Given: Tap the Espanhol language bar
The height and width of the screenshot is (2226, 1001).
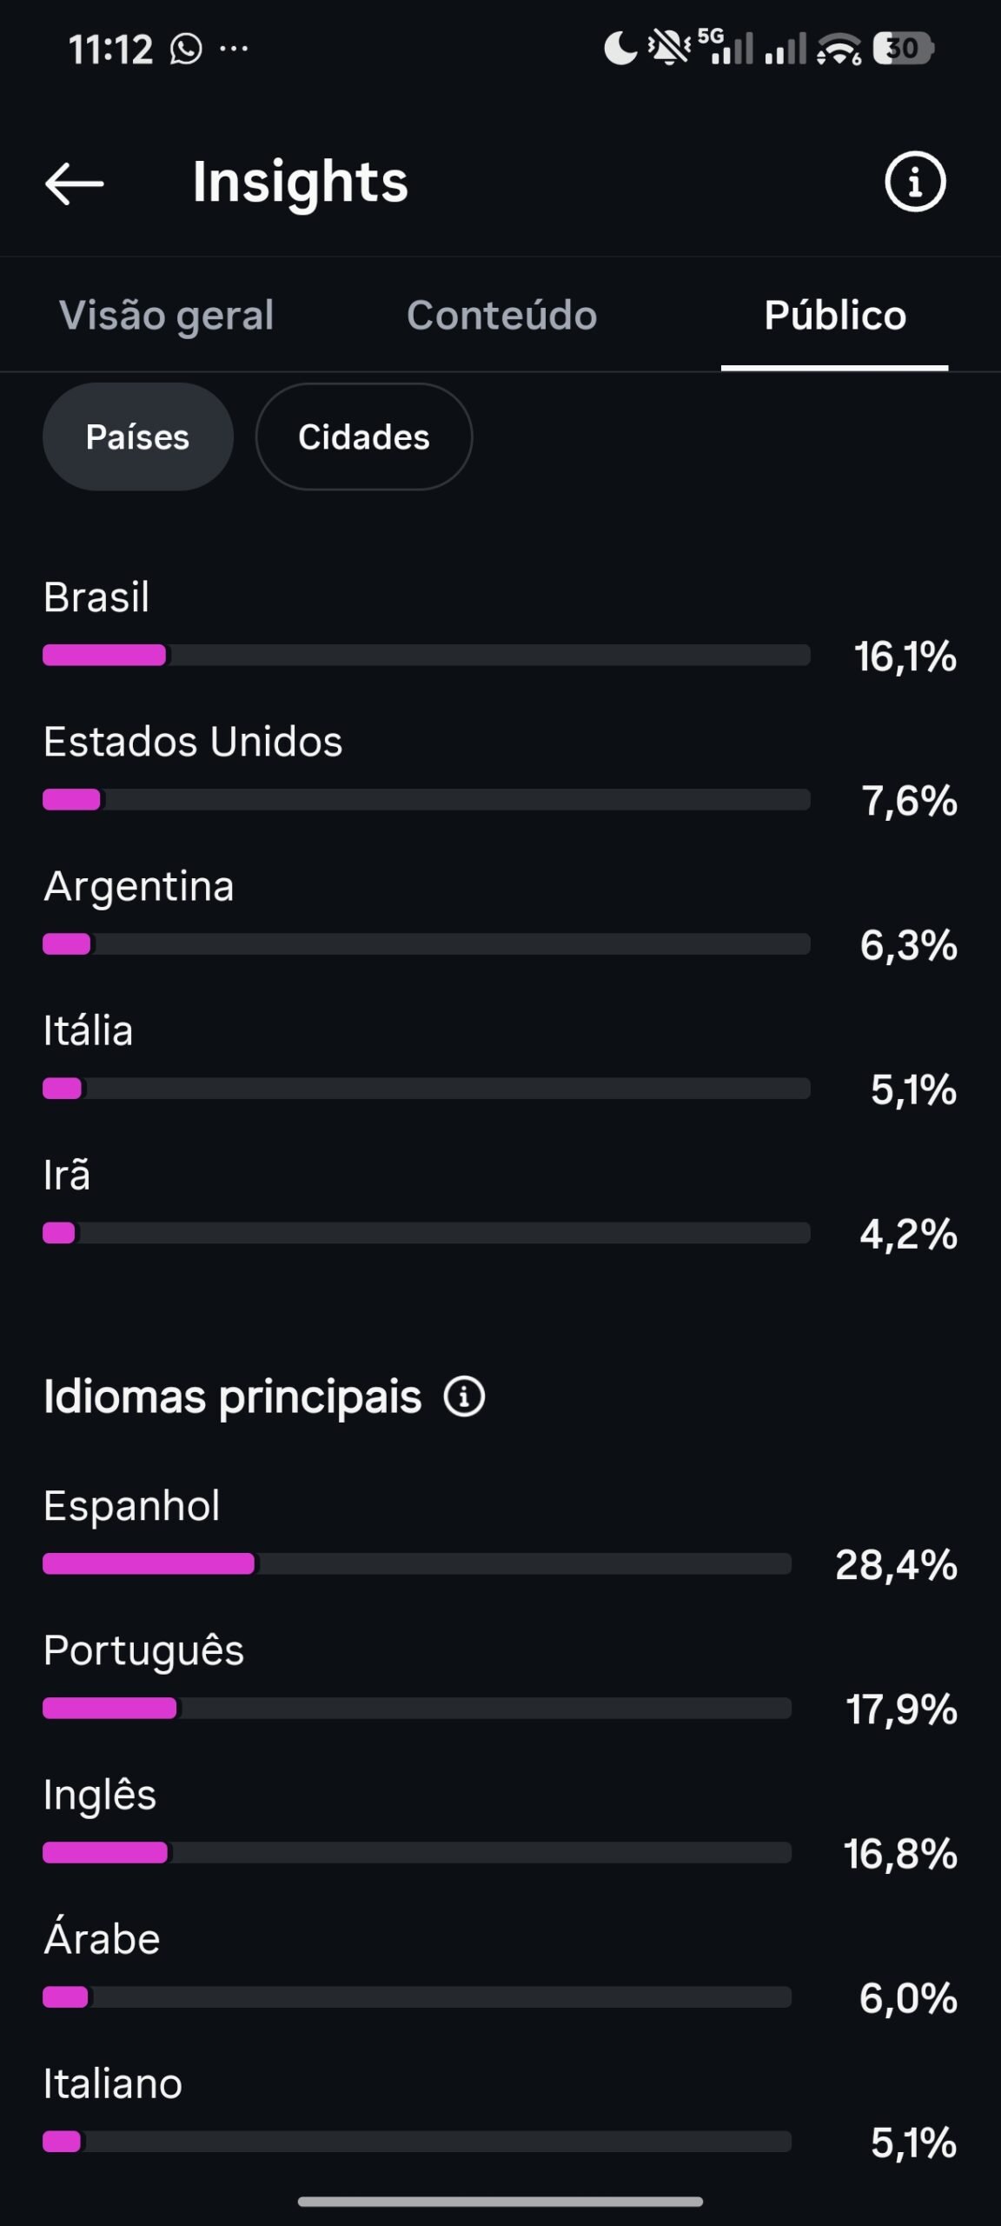Looking at the screenshot, I should (417, 1563).
